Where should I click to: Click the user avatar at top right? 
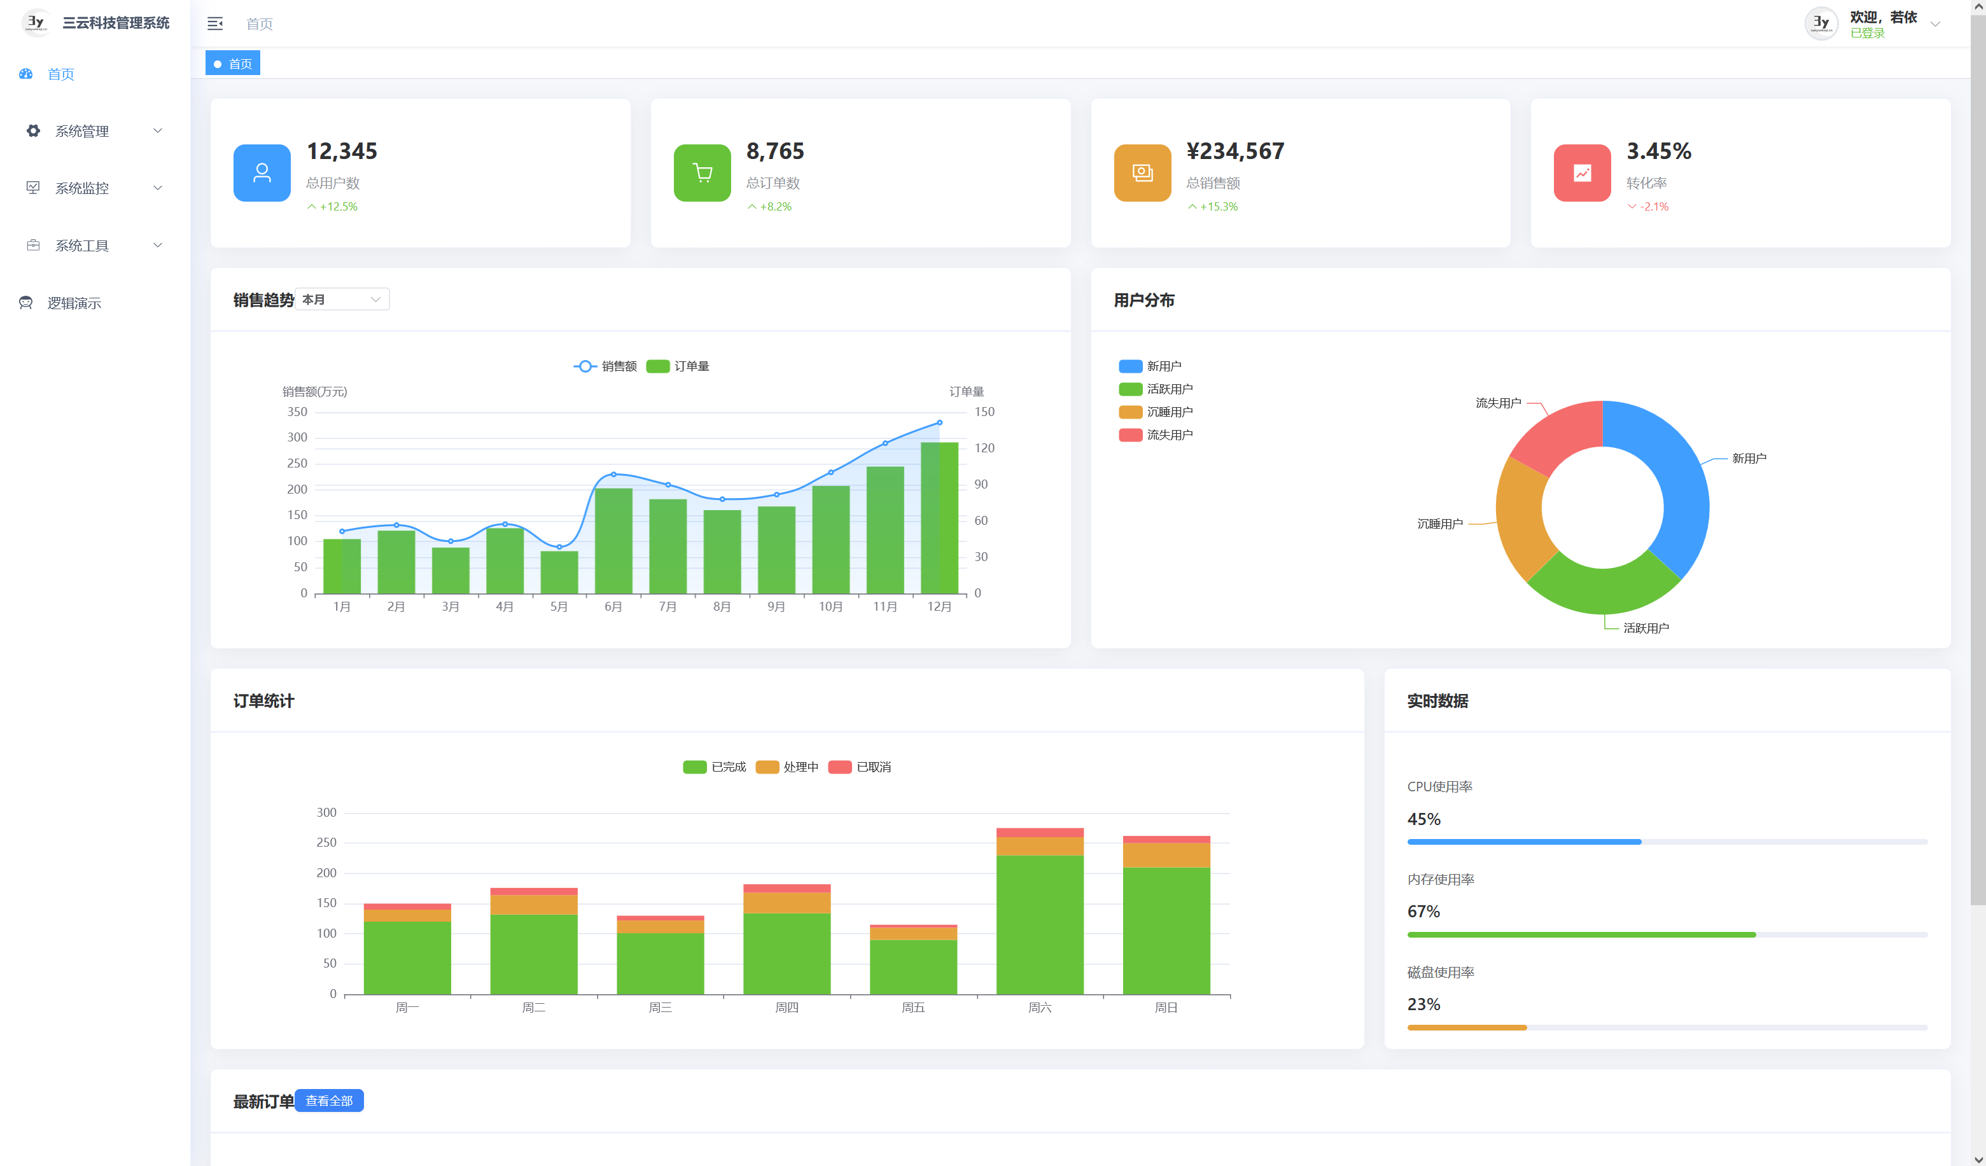pyautogui.click(x=1821, y=23)
